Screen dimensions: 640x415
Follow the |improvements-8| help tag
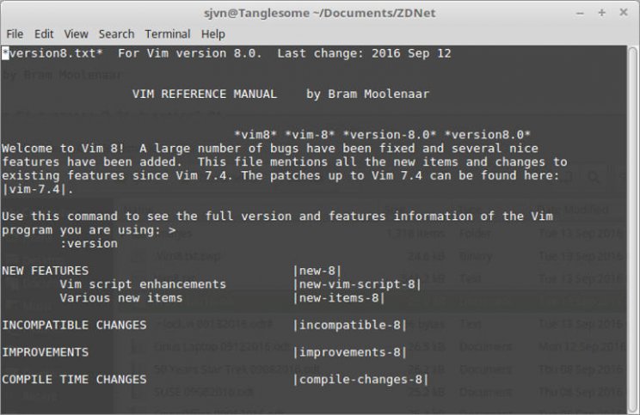tap(350, 352)
